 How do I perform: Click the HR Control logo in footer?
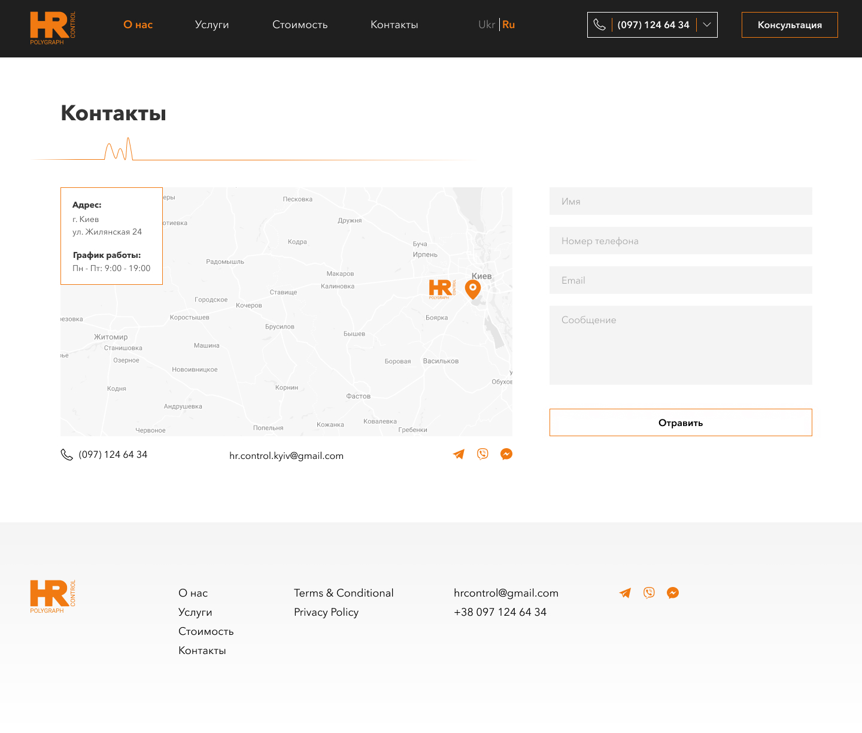point(53,596)
